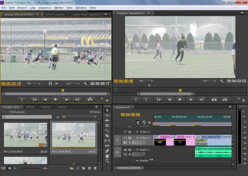The image size is (248, 176).
Task: Play sequence in Program monitor
Action: (x=180, y=99)
